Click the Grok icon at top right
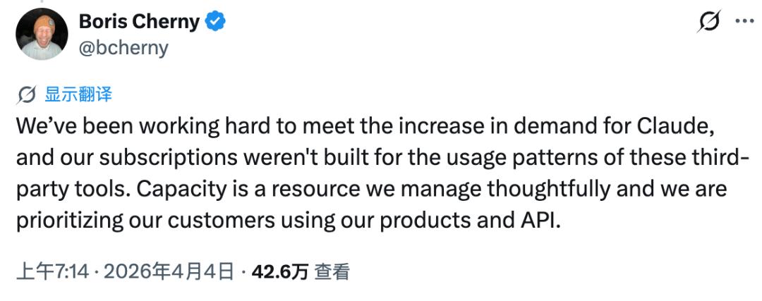The width and height of the screenshot is (762, 301). point(707,22)
